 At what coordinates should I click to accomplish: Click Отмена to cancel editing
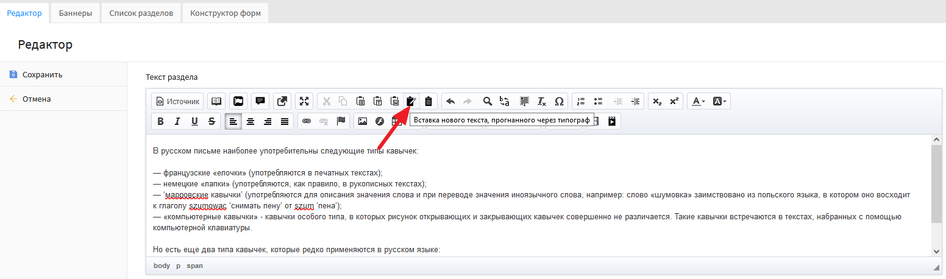(37, 99)
